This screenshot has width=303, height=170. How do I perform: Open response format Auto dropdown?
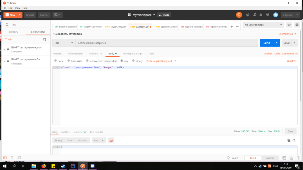[99, 141]
